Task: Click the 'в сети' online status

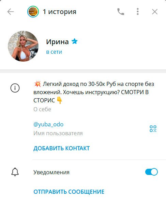Action: point(54,52)
